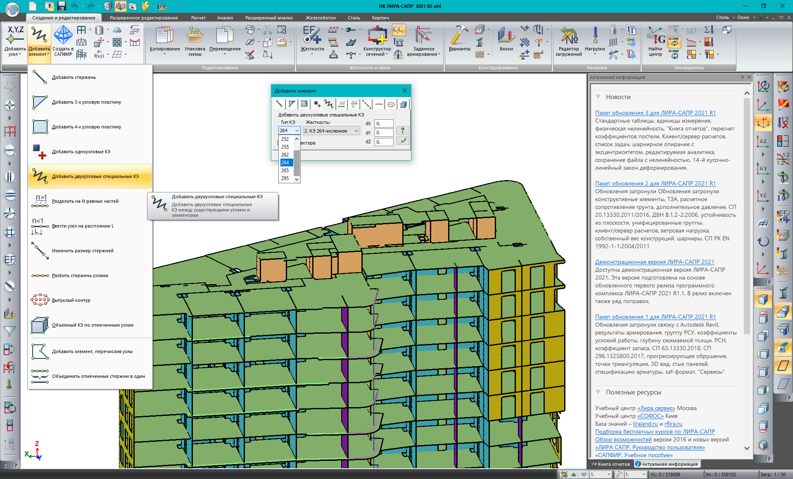Switch to the Железобетон ribbon tab
793x479 pixels.
click(x=321, y=18)
